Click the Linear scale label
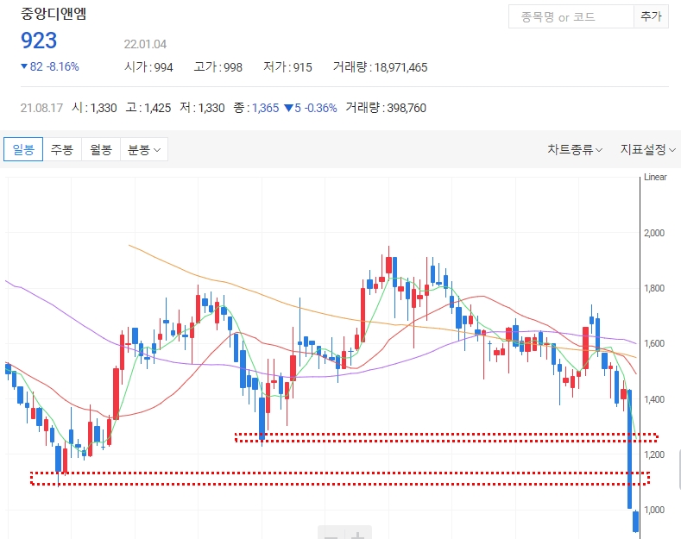 click(x=655, y=177)
